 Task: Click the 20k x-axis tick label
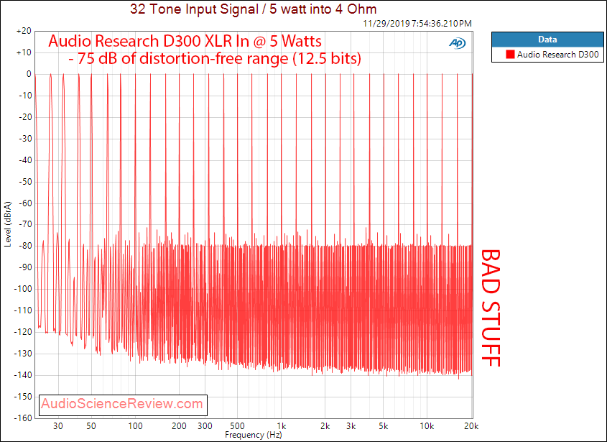pyautogui.click(x=471, y=426)
